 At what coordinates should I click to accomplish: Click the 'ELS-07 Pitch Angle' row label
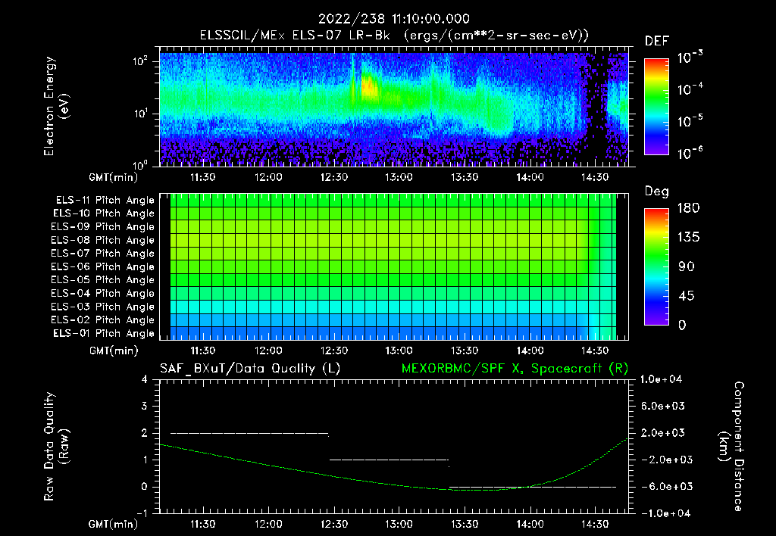pyautogui.click(x=103, y=253)
